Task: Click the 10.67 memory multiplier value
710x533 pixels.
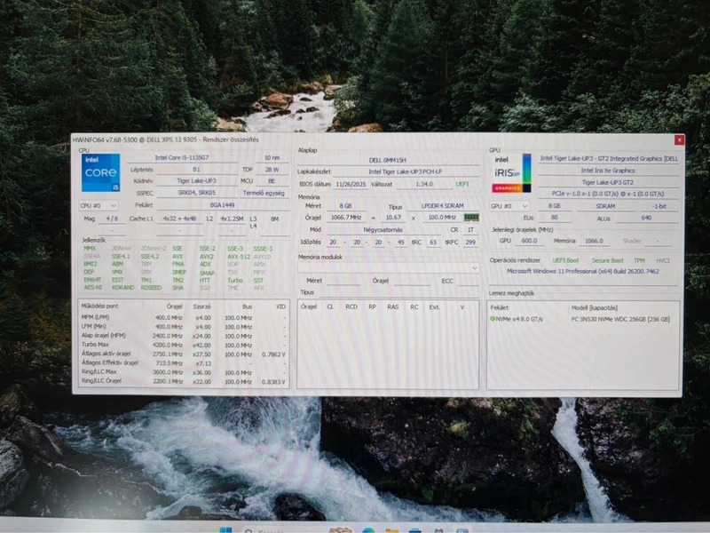Action: pos(393,218)
